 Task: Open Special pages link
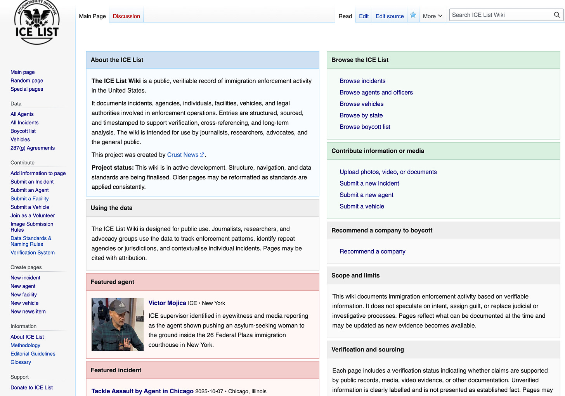27,89
